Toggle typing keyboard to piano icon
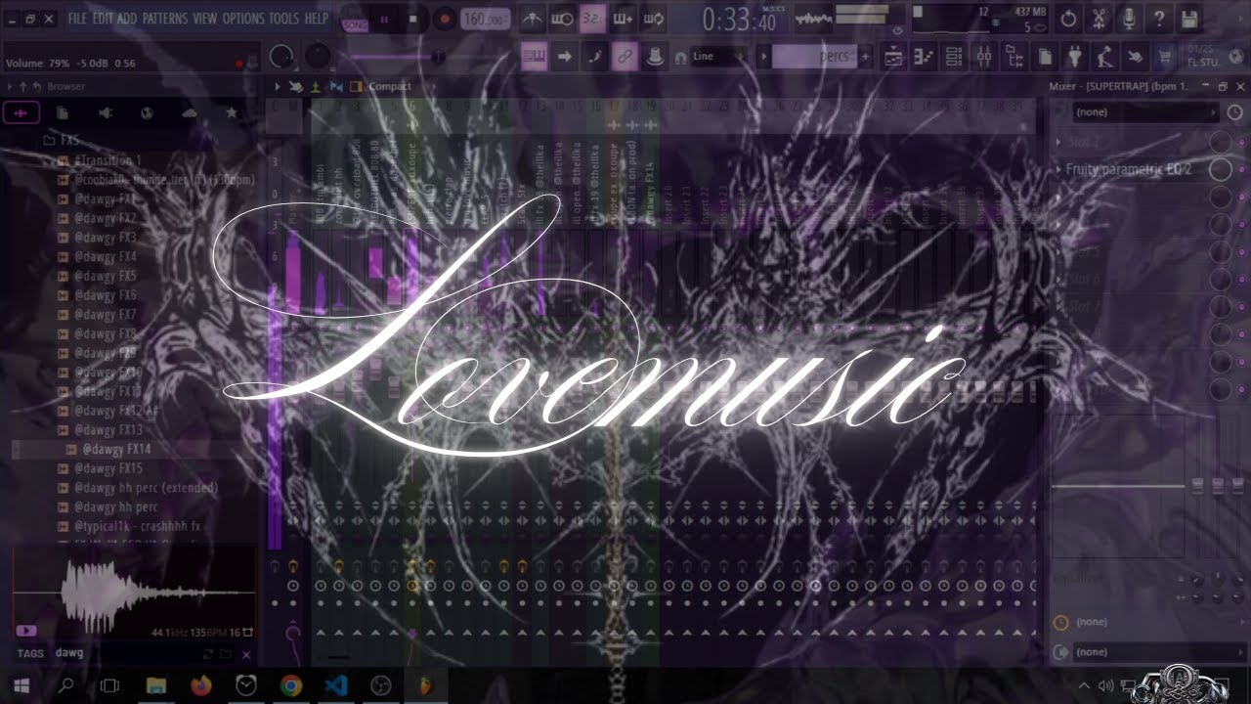The height and width of the screenshot is (704, 1251). point(534,57)
